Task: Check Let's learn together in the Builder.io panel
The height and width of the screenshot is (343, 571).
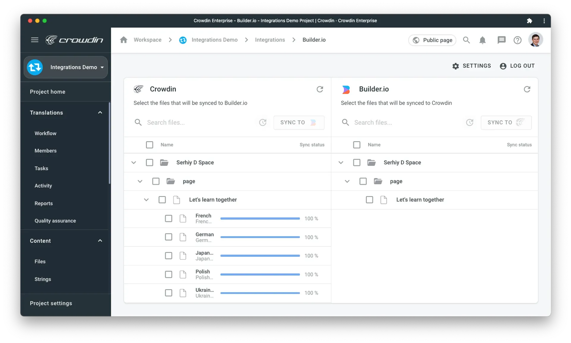Action: pyautogui.click(x=369, y=200)
